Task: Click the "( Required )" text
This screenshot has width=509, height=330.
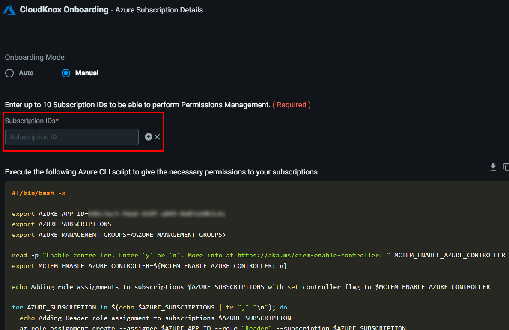Action: tap(292, 105)
